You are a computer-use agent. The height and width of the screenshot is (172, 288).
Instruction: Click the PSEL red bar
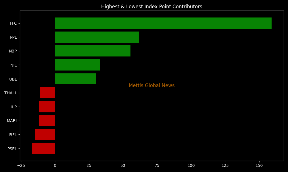43,148
